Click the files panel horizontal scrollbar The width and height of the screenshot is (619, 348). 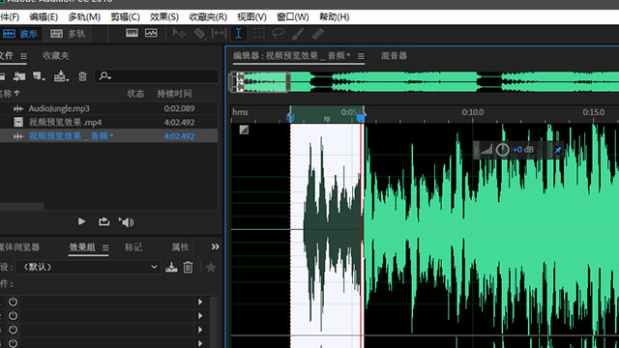point(21,206)
